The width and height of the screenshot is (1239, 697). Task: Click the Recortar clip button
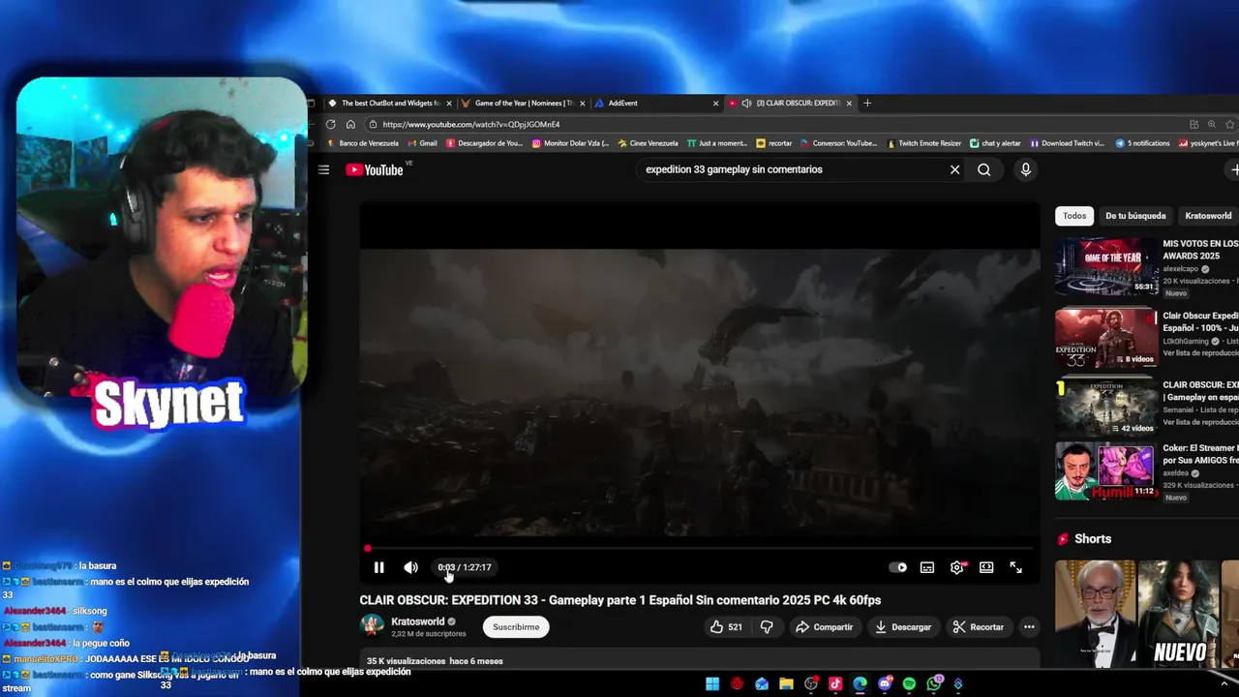pos(978,627)
